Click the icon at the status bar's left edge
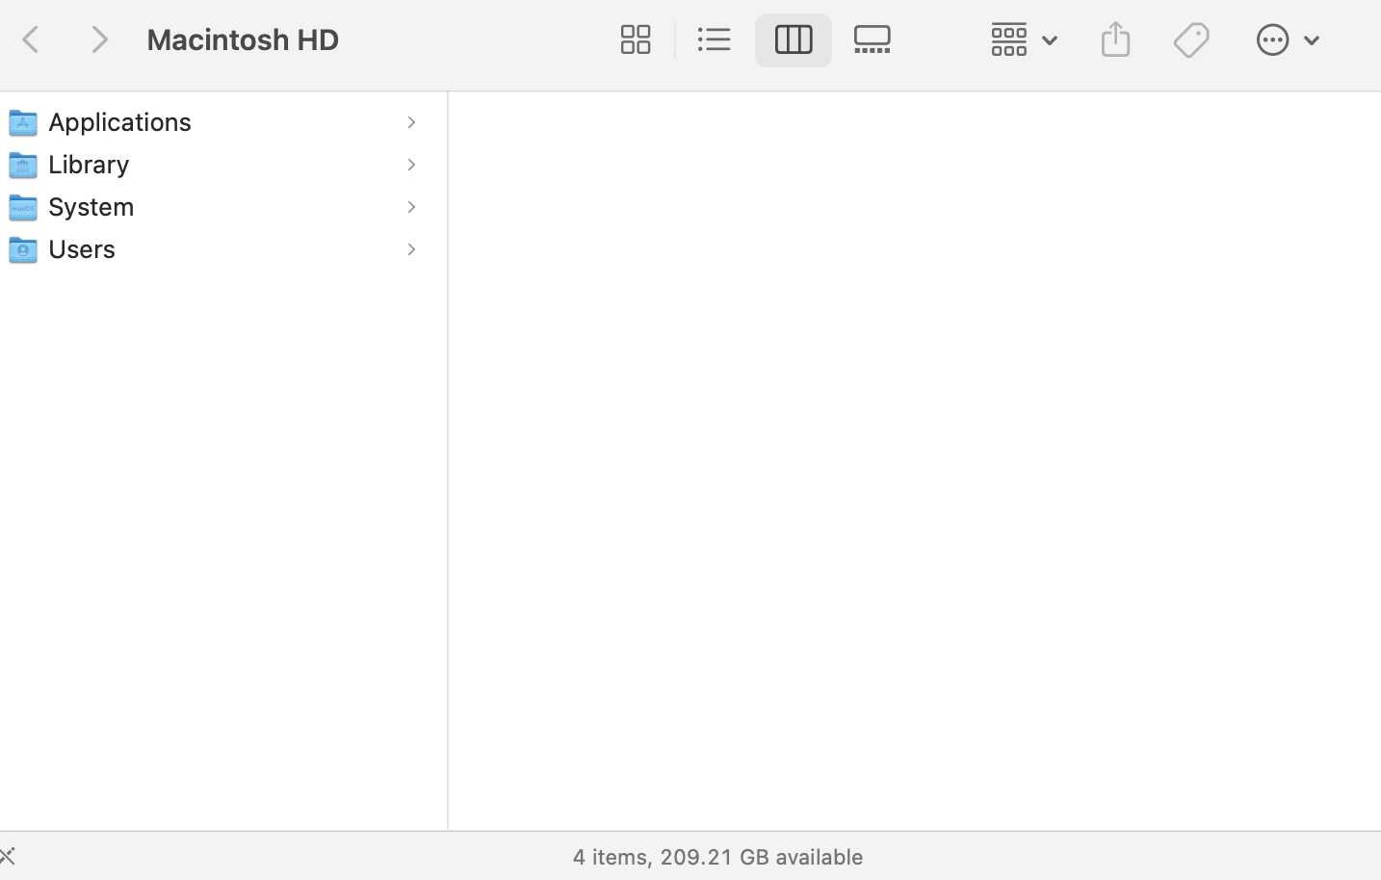Screen dimensions: 1381x880 coord(8,856)
